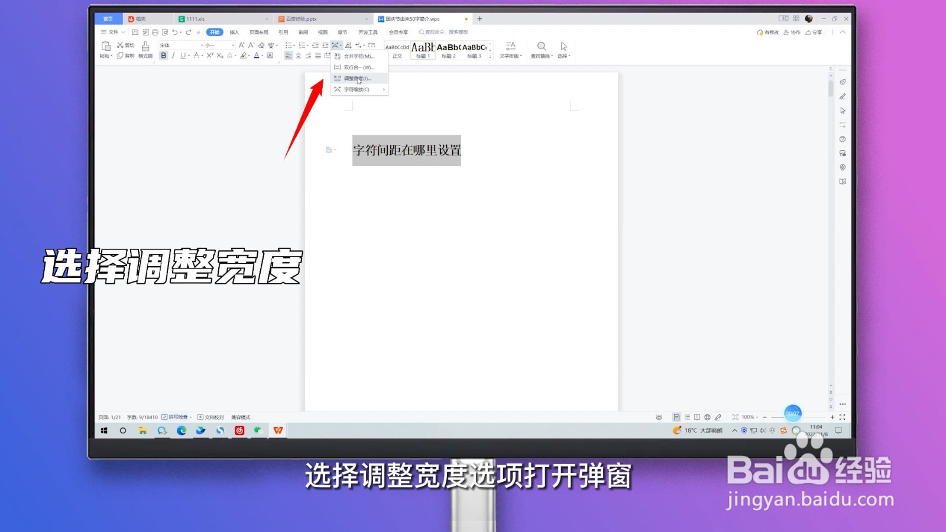The width and height of the screenshot is (946, 532).
Task: Activate the 格式刷 format painter
Action: click(145, 50)
